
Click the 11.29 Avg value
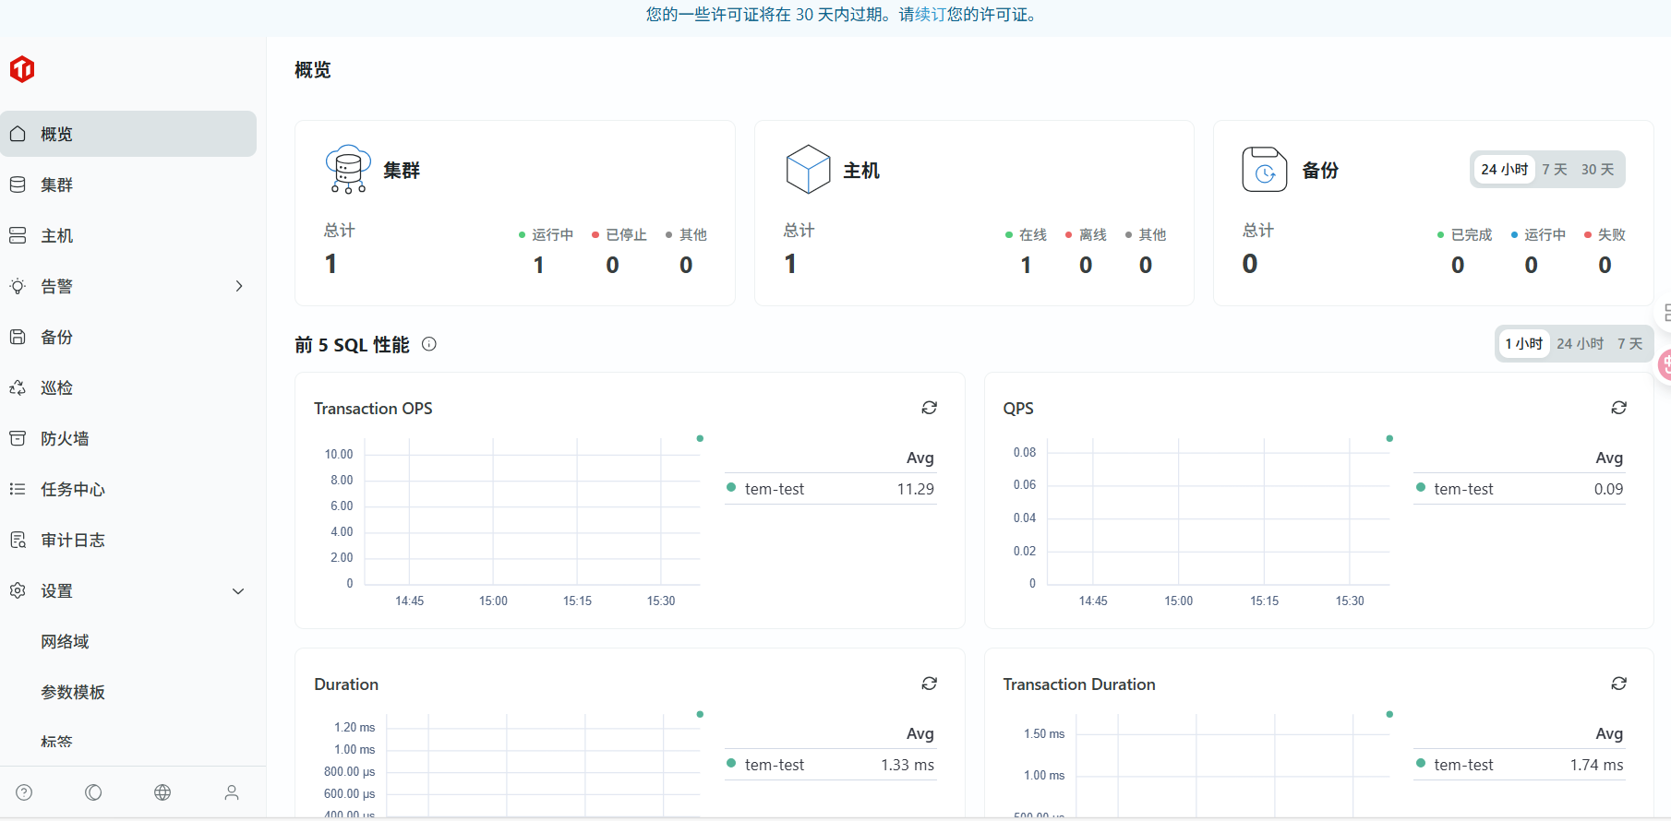916,489
